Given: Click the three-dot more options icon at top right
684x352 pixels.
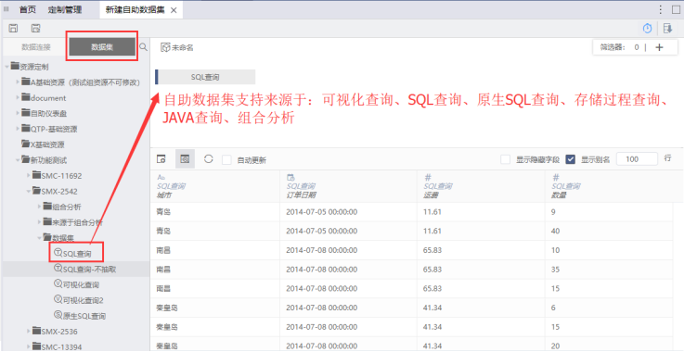Looking at the screenshot, I should (661, 9).
